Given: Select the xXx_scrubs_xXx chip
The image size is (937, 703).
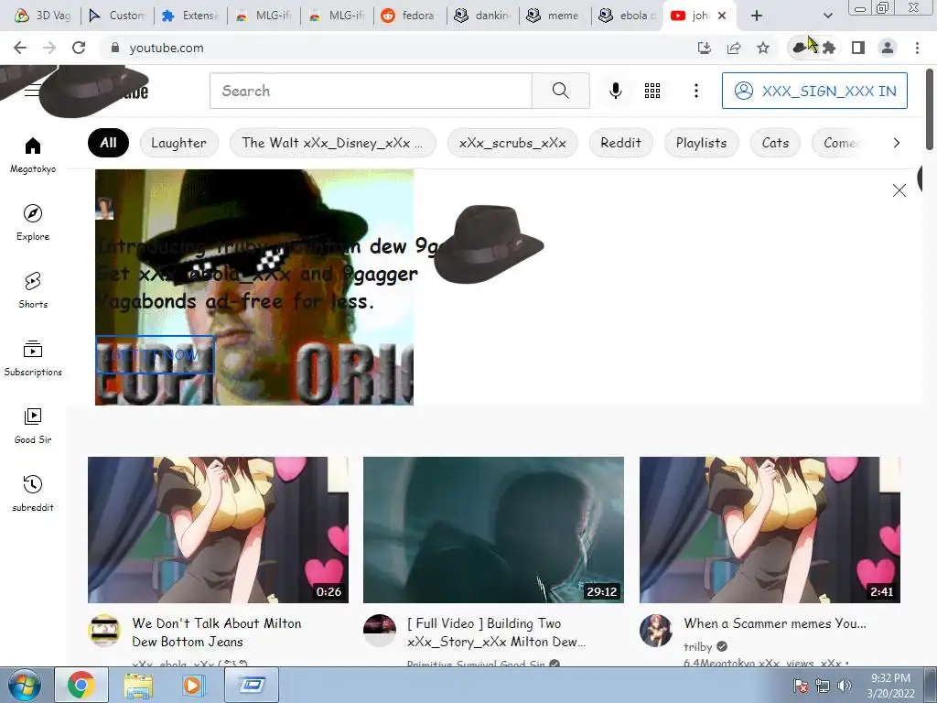Looking at the screenshot, I should [512, 143].
